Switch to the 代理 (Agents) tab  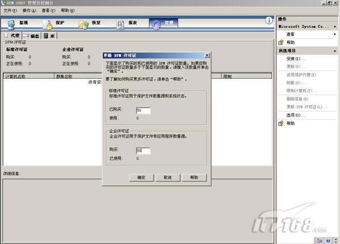(x=12, y=36)
